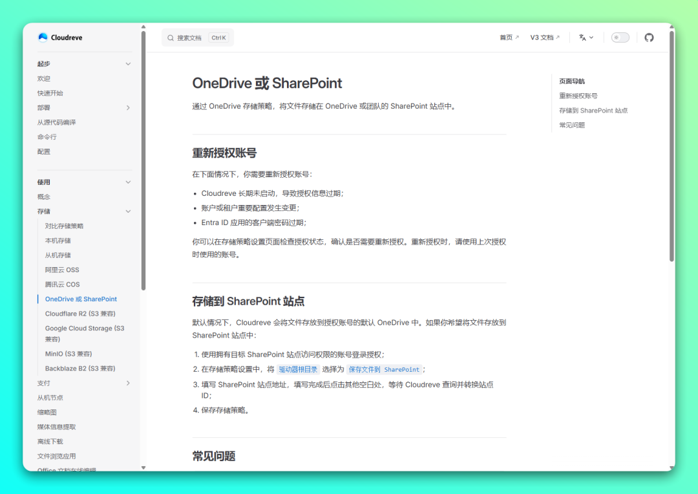The image size is (698, 494).
Task: Select 从机存储 in sidebar
Action: tap(58, 255)
